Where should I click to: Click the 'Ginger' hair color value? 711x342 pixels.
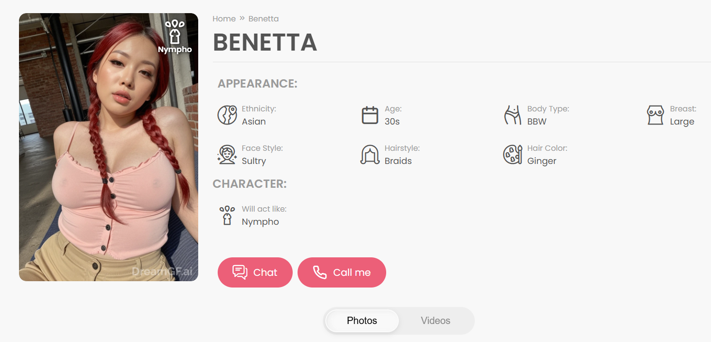tap(542, 161)
